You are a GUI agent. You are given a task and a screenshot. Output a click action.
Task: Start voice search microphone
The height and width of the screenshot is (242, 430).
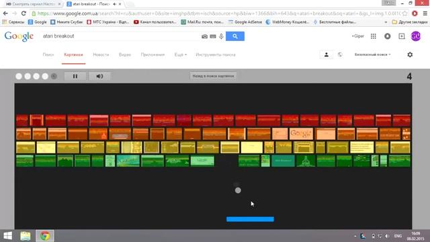(x=221, y=36)
